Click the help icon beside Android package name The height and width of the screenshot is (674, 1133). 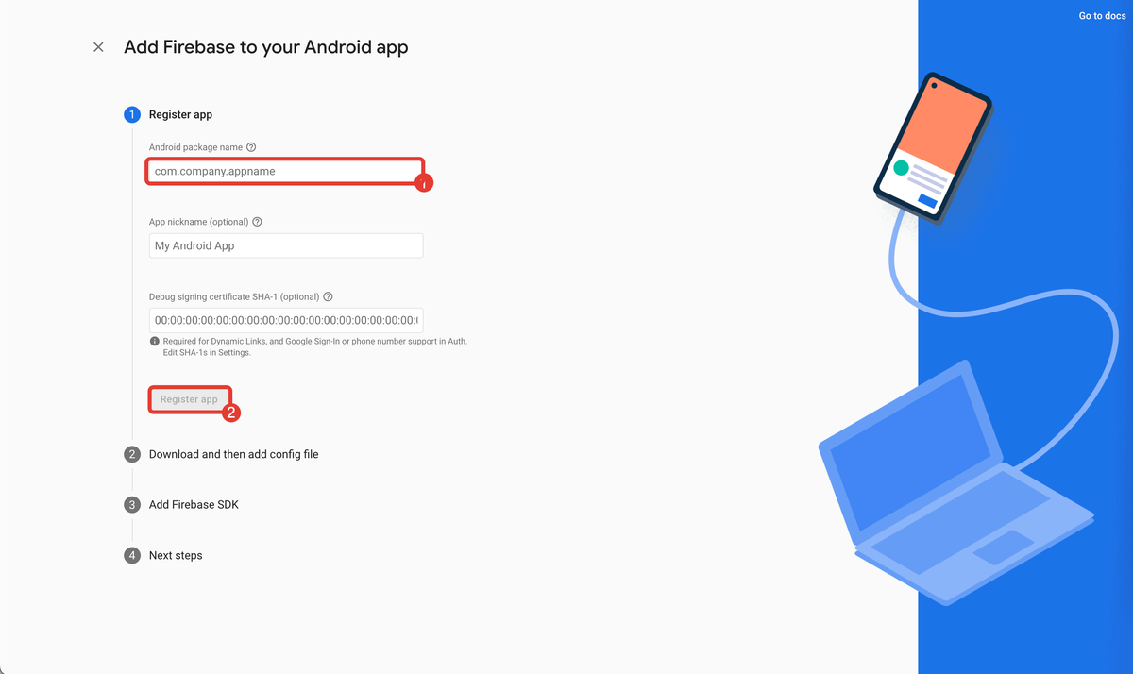(x=251, y=147)
